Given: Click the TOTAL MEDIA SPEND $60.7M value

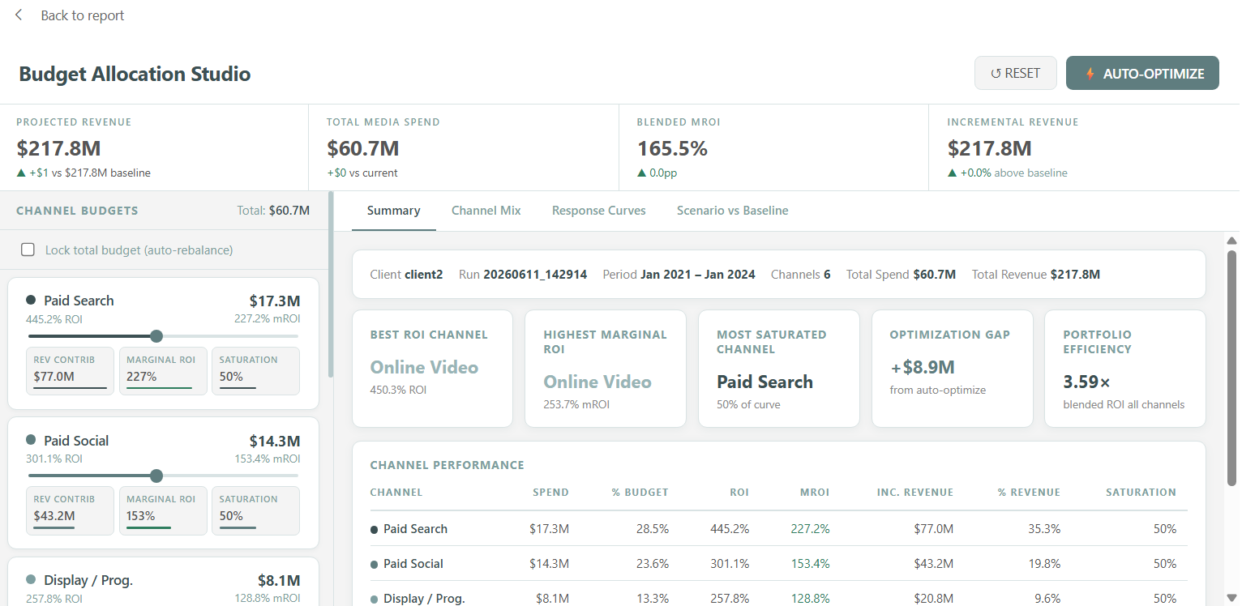Looking at the screenshot, I should pyautogui.click(x=362, y=148).
